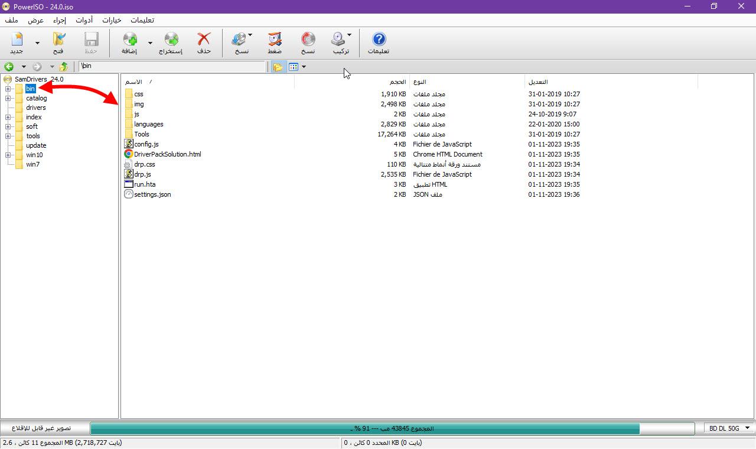Select the Tools folder in the file list

(x=142, y=134)
